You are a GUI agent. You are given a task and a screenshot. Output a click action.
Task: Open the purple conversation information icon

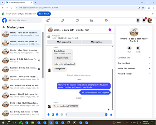110,30
